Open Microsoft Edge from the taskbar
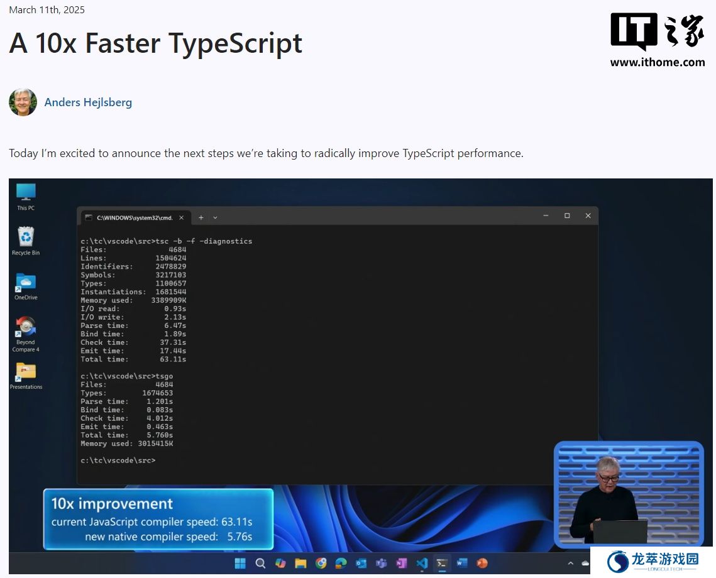The image size is (716, 578). 341,563
